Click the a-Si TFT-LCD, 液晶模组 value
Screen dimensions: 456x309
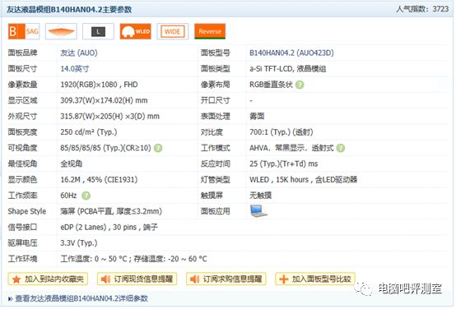click(287, 69)
